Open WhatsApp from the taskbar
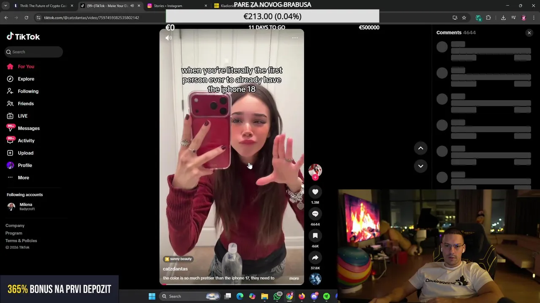 coord(277,296)
